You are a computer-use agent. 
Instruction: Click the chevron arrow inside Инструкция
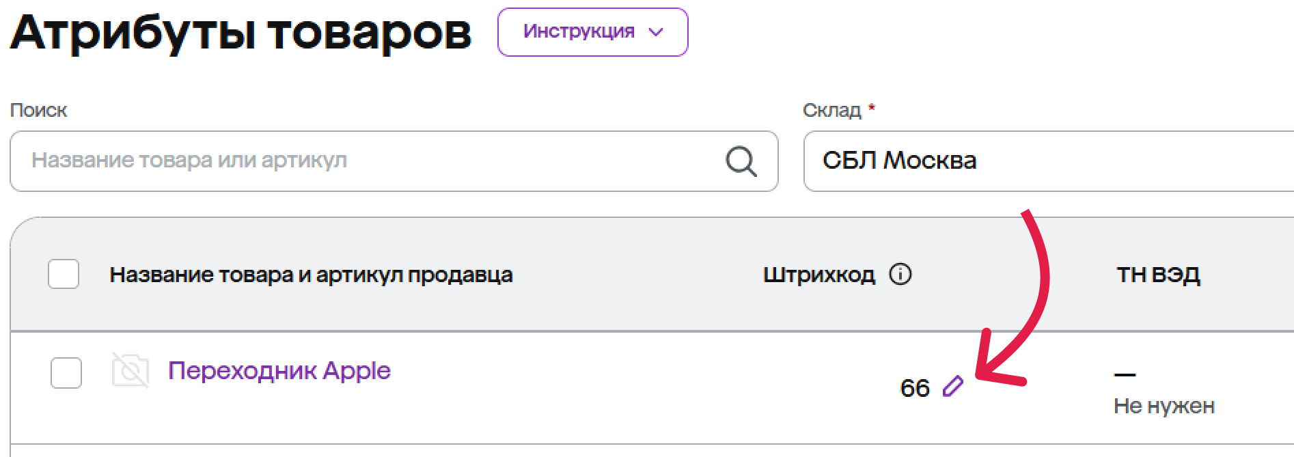[x=656, y=32]
